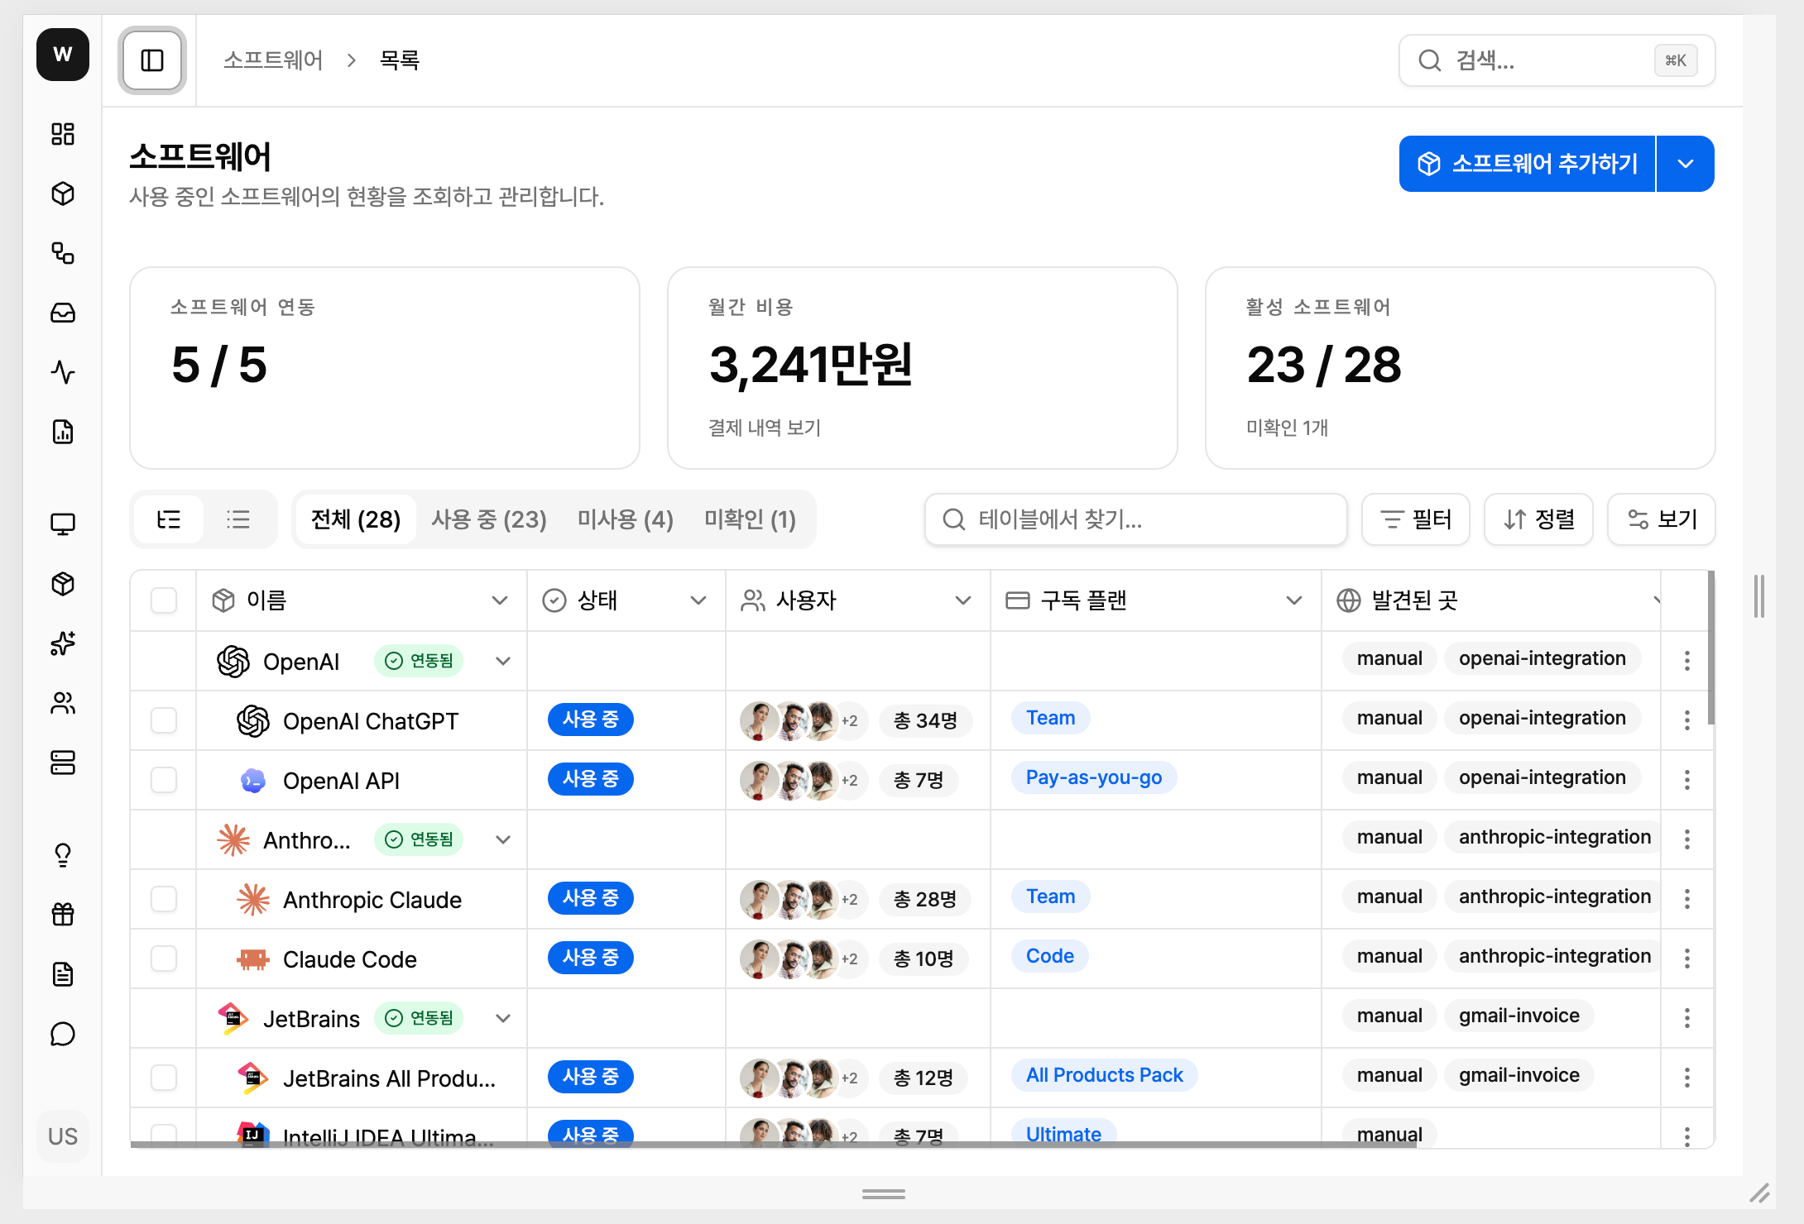Open the 이름 column header dropdown

(x=500, y=600)
